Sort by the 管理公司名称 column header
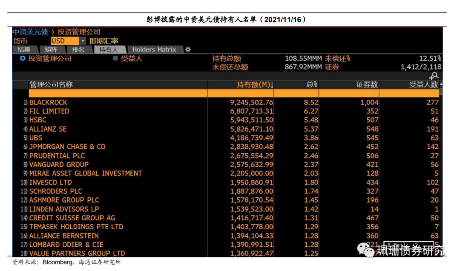The width and height of the screenshot is (460, 271). [x=51, y=84]
